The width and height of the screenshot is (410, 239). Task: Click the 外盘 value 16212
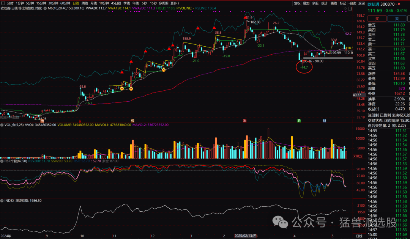coord(399,93)
